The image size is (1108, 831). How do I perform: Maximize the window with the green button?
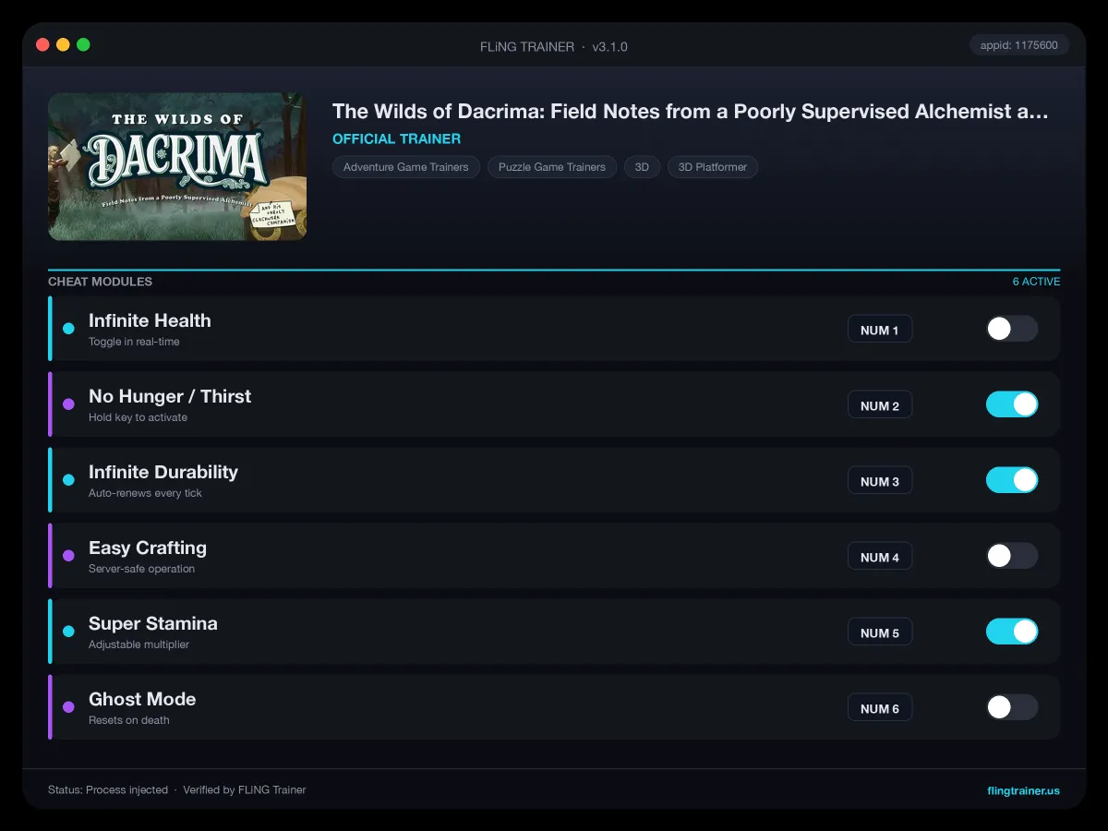point(83,44)
